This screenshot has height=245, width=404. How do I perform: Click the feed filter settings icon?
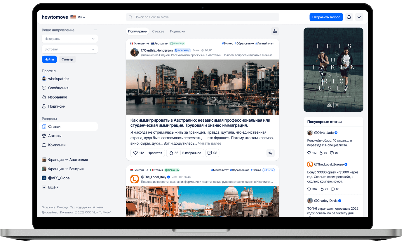[x=275, y=31]
